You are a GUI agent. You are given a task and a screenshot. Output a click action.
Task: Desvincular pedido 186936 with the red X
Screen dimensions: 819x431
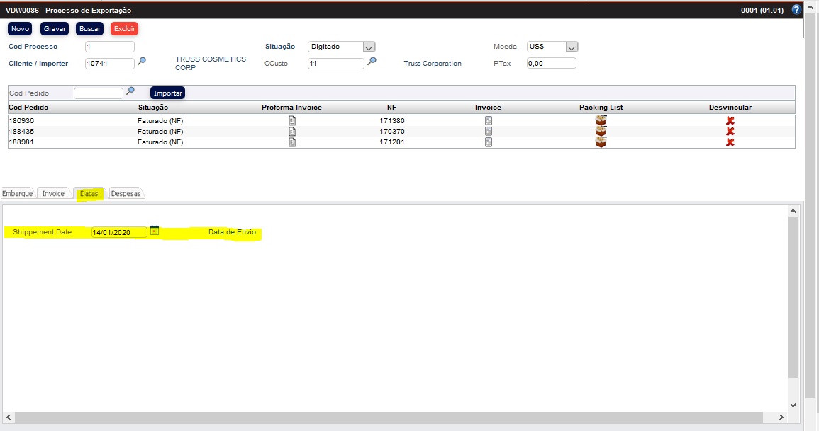pyautogui.click(x=730, y=120)
